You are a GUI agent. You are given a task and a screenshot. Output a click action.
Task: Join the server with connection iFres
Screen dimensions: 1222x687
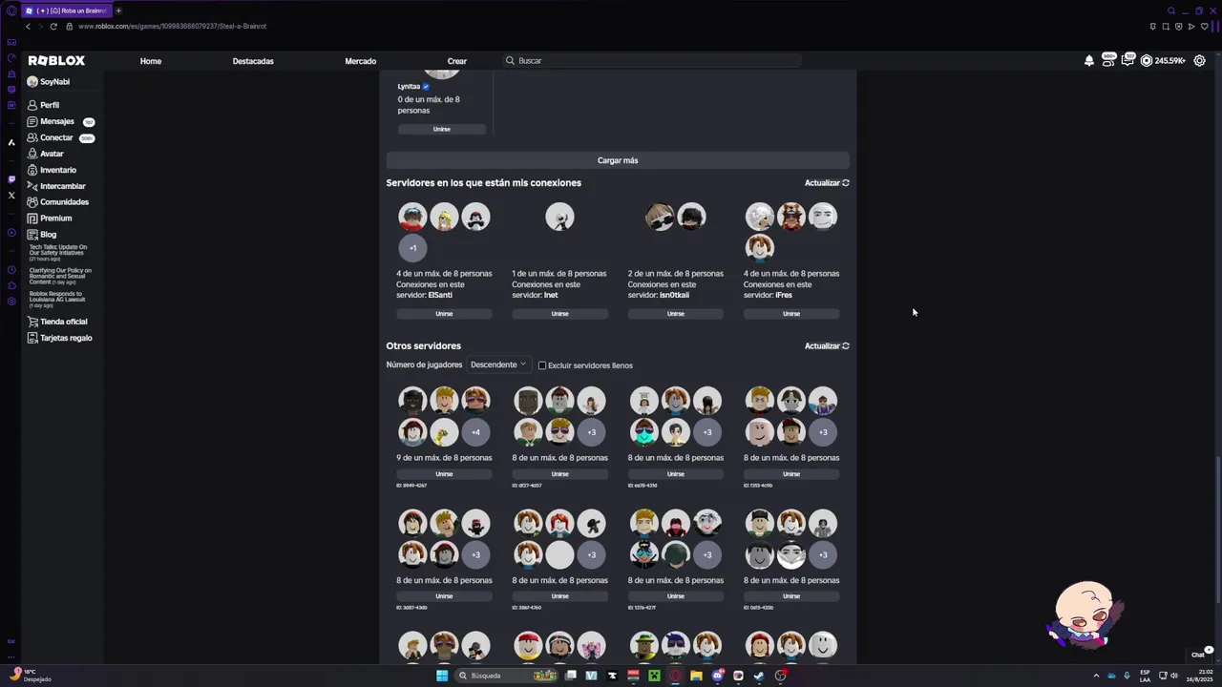click(791, 313)
